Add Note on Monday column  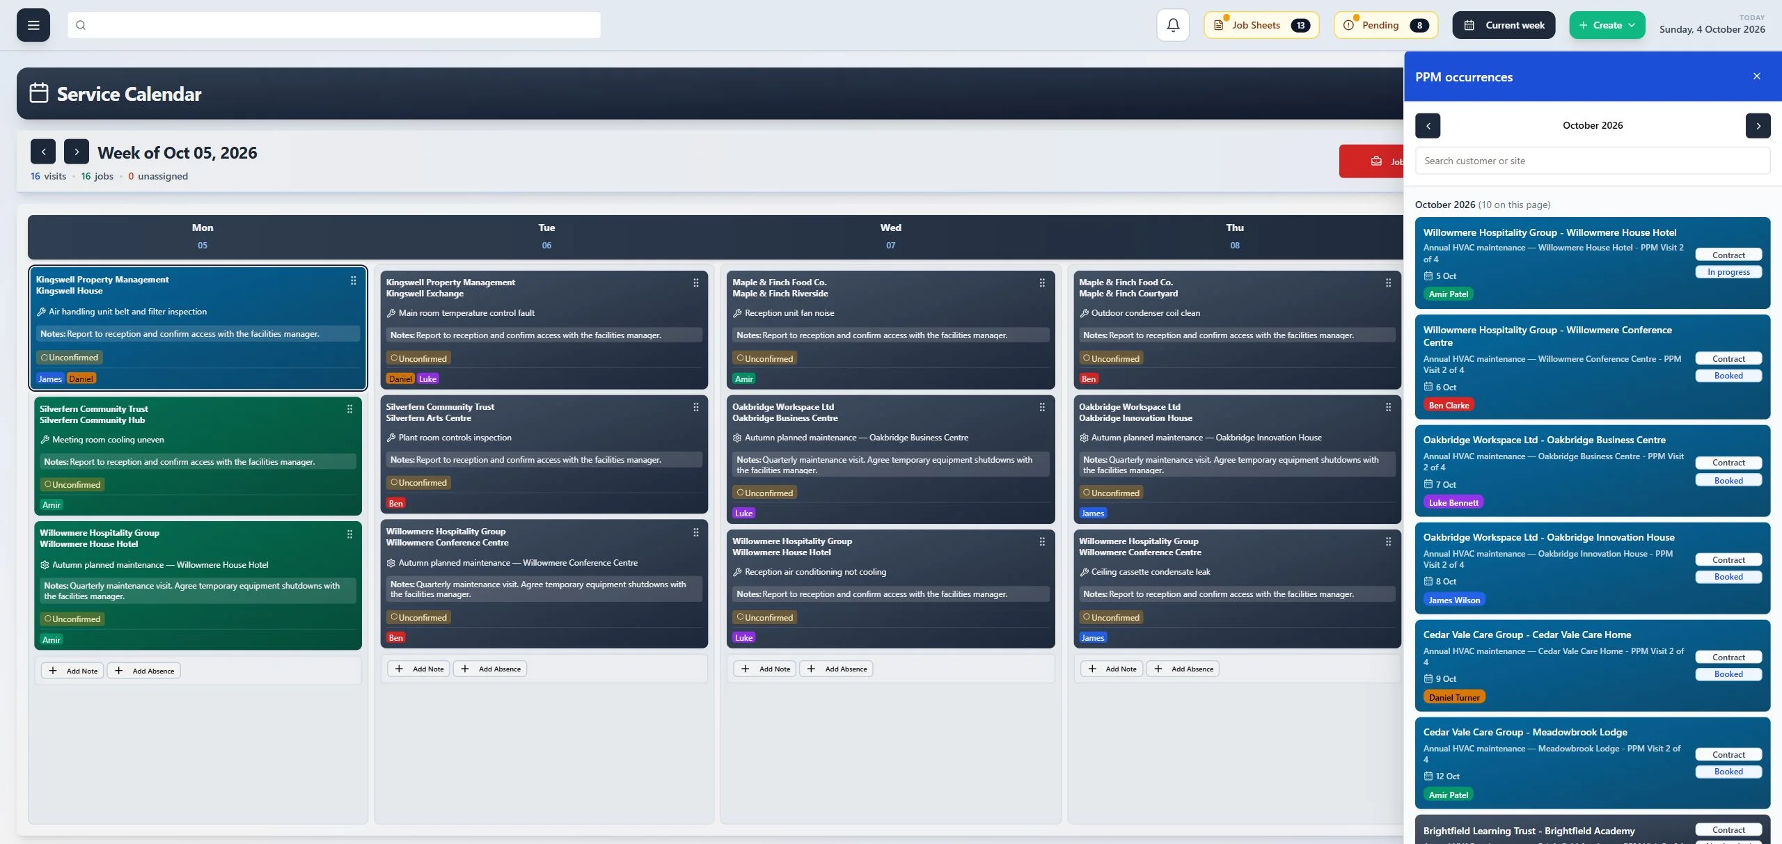tap(72, 671)
